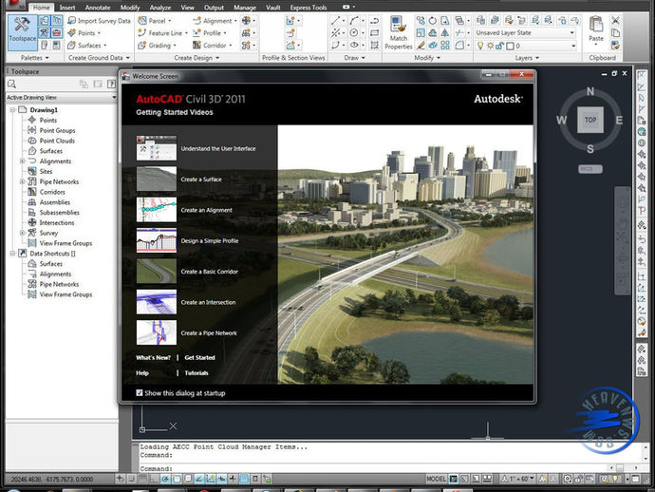Click the ViewCube TOP face
Image resolution: width=655 pixels, height=492 pixels.
(x=590, y=120)
